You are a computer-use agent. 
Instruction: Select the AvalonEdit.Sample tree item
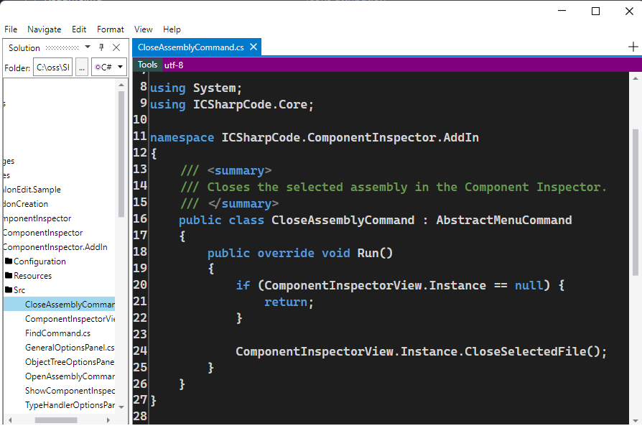(32, 190)
